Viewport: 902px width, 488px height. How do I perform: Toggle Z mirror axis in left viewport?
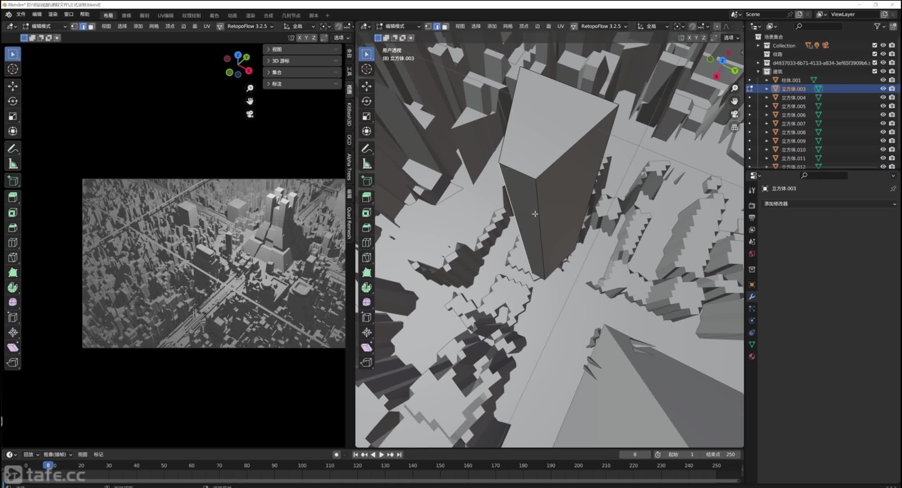pos(314,38)
